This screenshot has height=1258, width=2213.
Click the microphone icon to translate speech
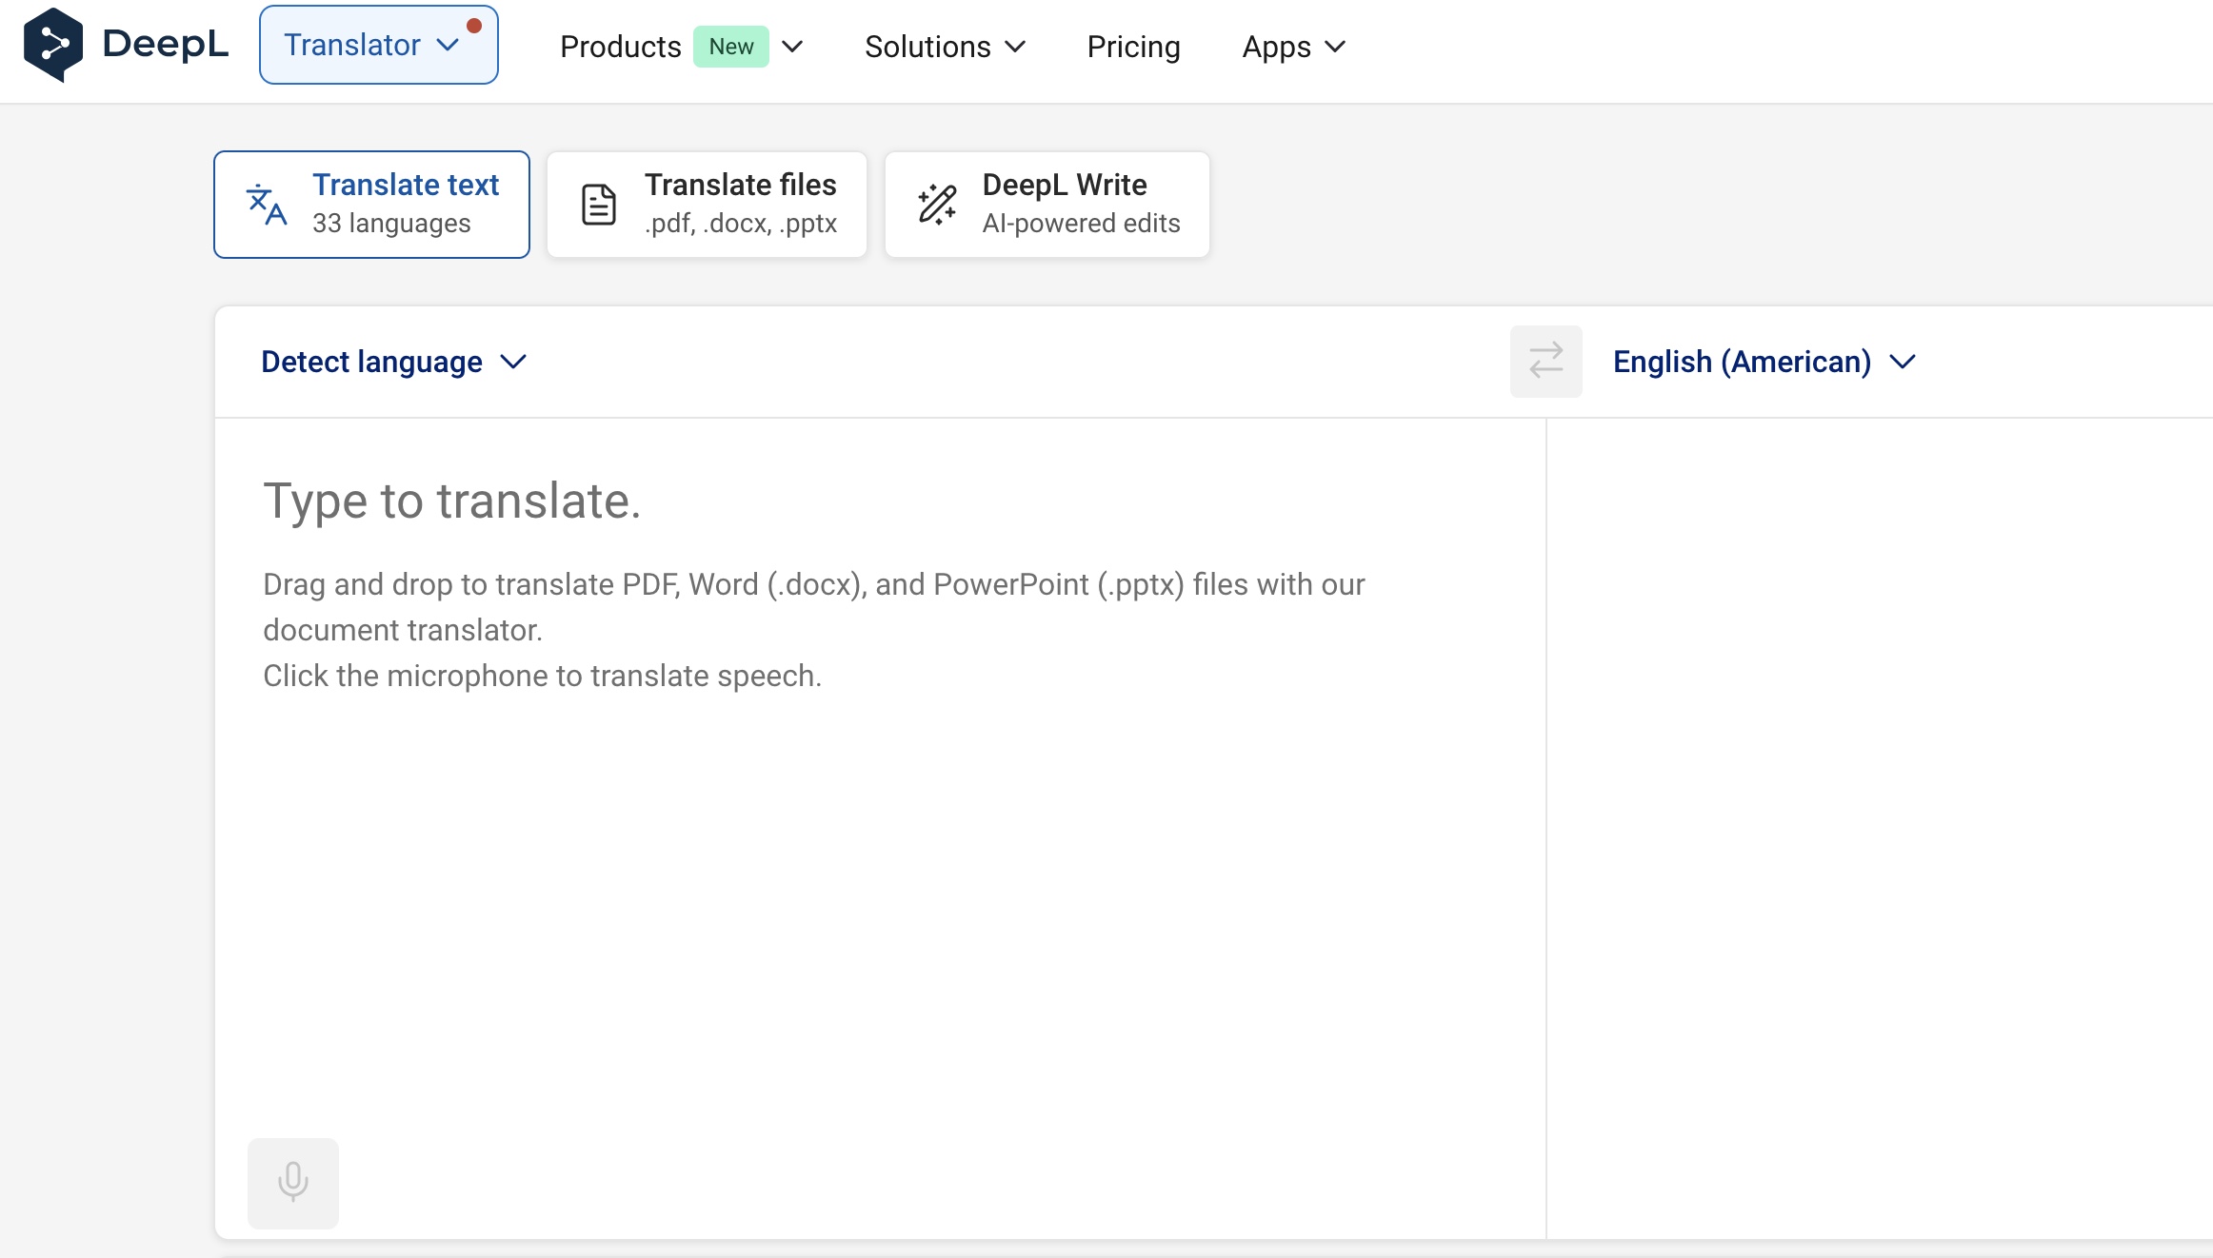coord(292,1182)
